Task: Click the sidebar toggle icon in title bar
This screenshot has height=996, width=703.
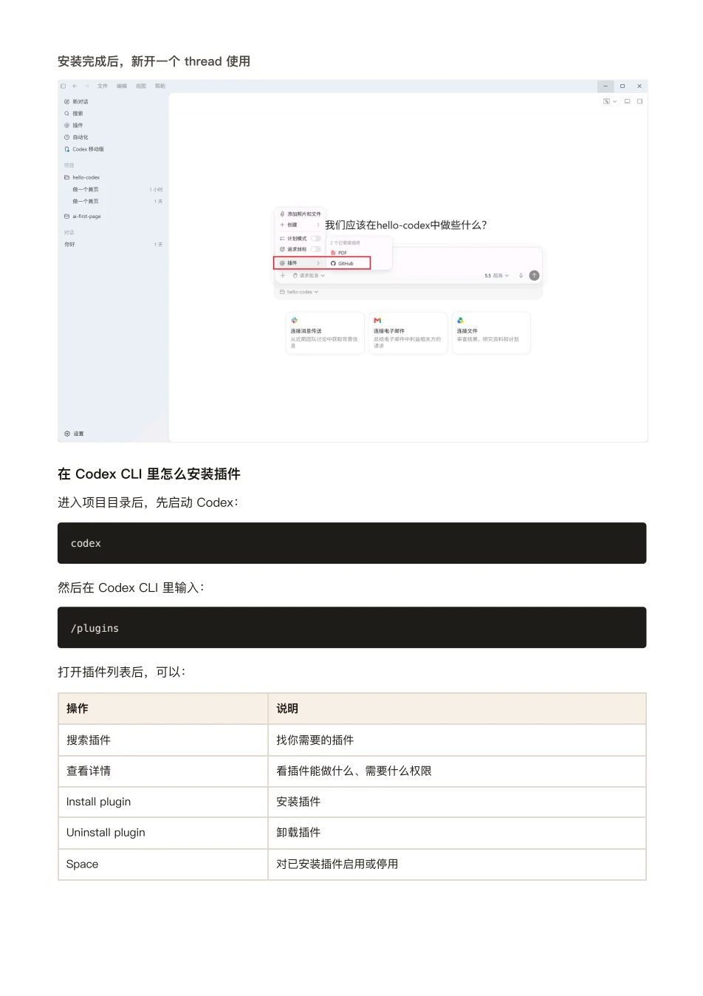Action: 64,86
